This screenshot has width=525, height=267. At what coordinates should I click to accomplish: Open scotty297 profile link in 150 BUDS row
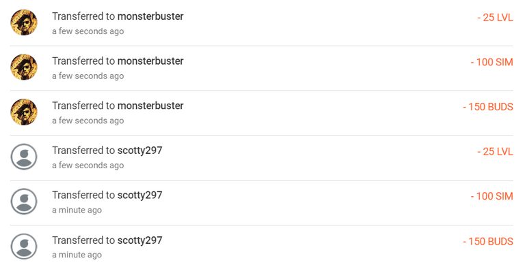(x=139, y=240)
